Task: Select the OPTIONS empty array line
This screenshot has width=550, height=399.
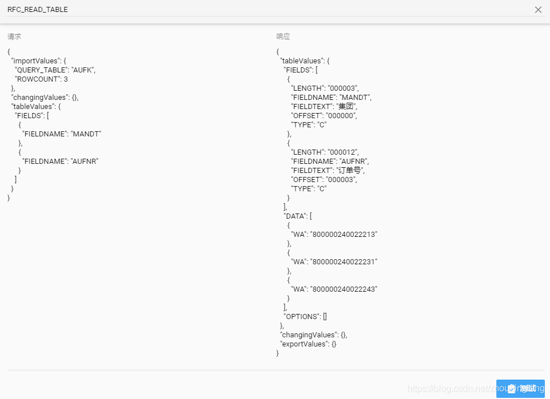Action: click(x=305, y=316)
